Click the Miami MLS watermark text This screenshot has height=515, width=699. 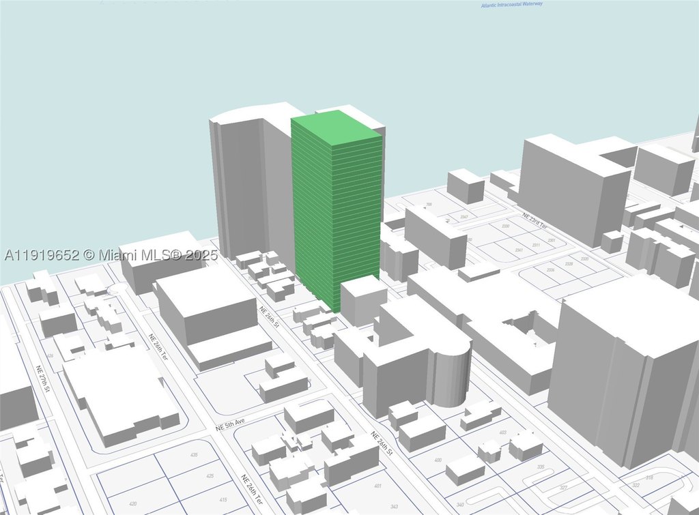[111, 255]
